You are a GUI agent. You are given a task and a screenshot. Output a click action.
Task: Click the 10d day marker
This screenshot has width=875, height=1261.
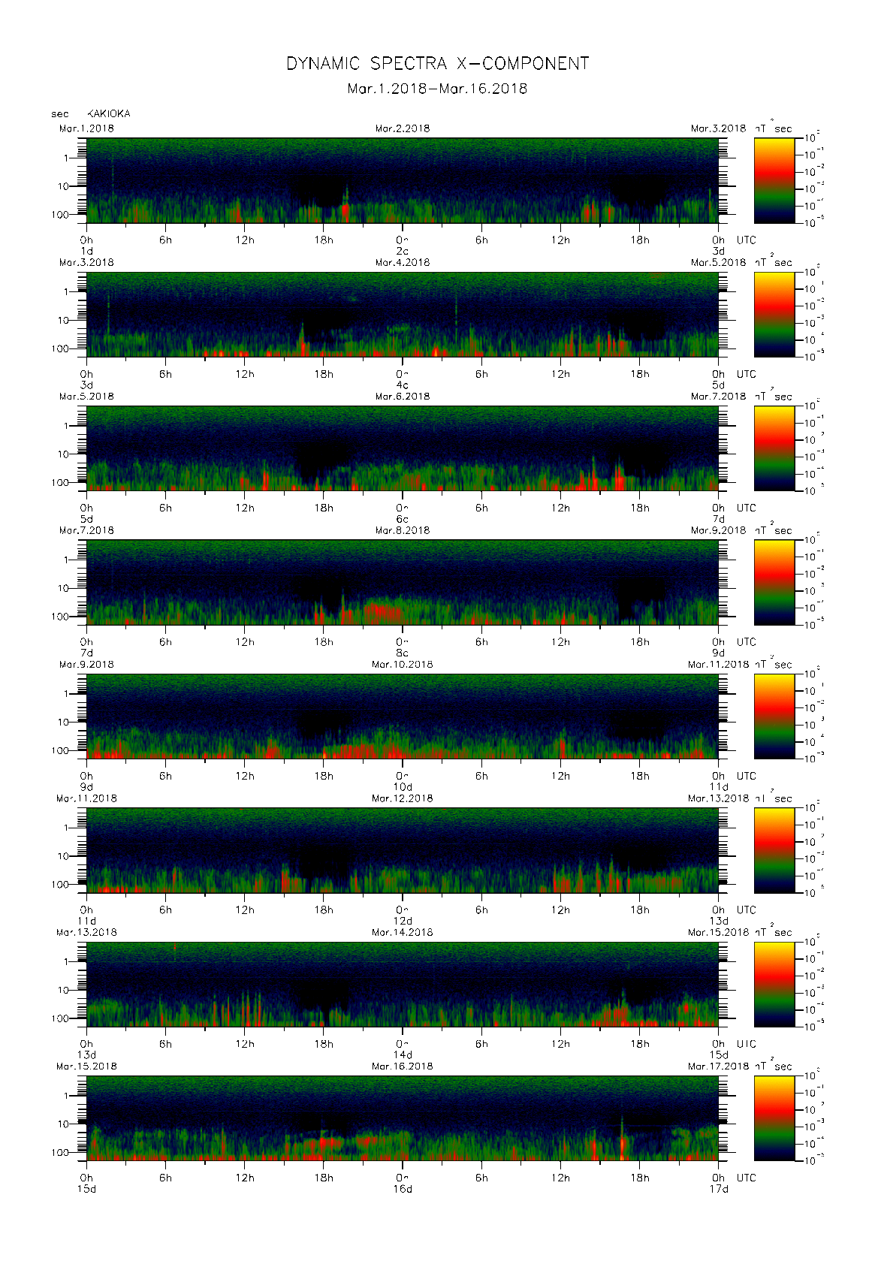pyautogui.click(x=403, y=787)
